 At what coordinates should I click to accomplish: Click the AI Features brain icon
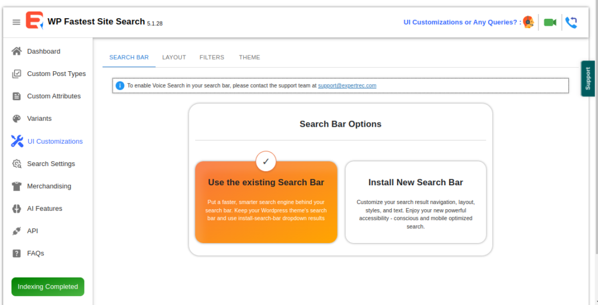coord(16,209)
